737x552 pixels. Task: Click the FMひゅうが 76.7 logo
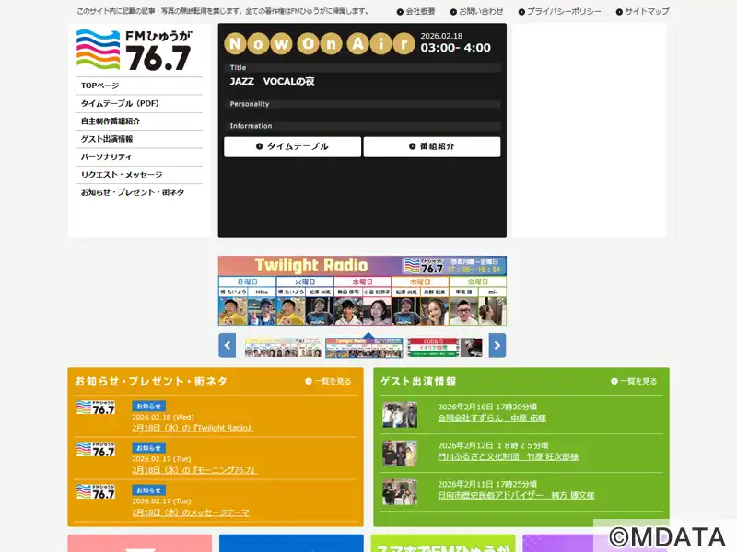coord(135,51)
